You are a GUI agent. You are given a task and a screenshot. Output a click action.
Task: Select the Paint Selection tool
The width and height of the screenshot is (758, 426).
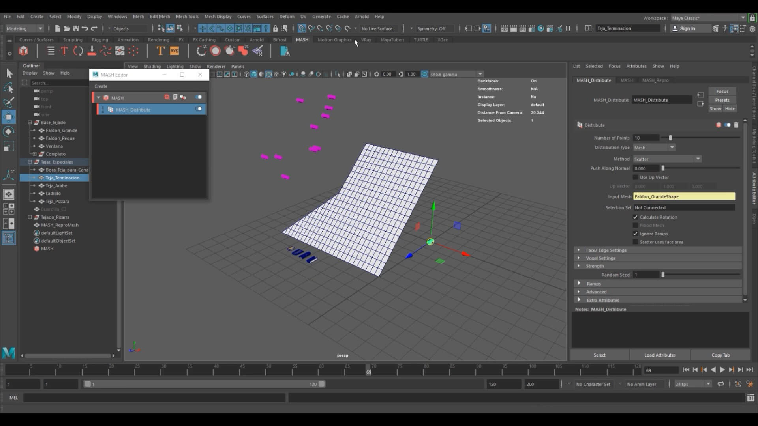point(9,102)
